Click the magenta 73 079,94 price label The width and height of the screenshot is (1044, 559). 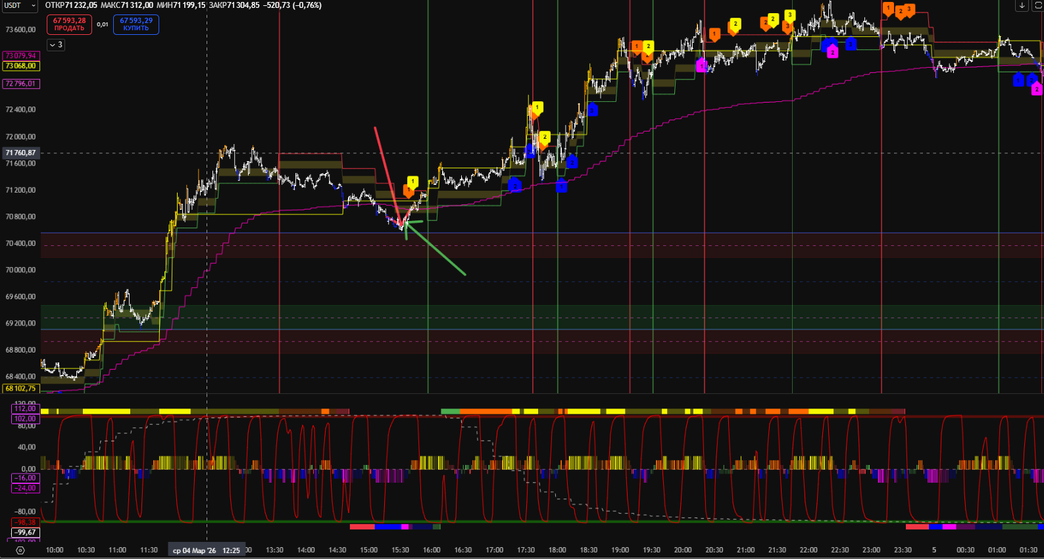pyautogui.click(x=21, y=56)
